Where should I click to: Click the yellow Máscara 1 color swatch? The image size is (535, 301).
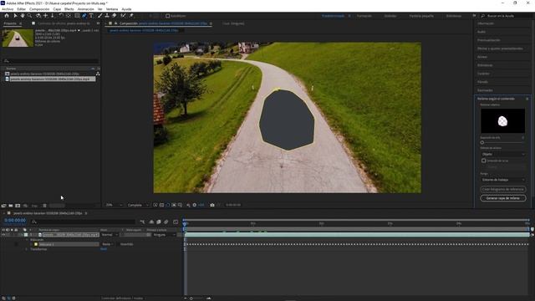tap(36, 244)
